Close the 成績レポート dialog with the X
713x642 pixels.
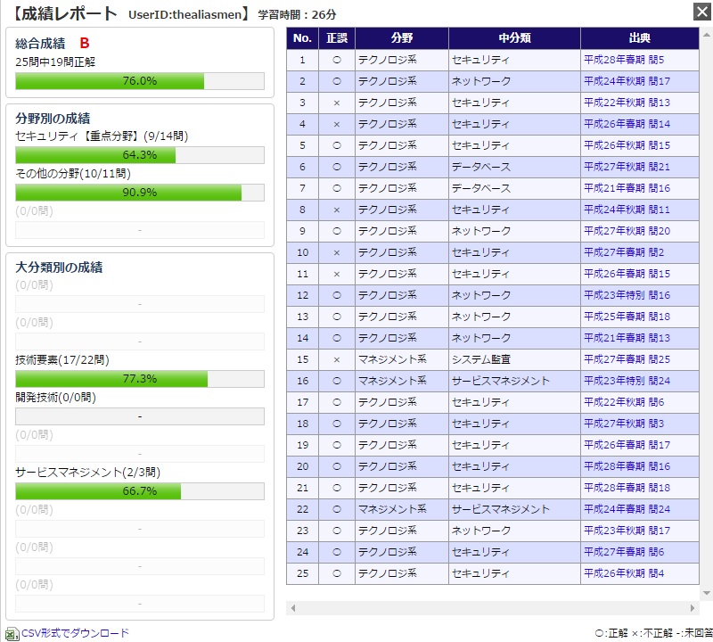coord(702,12)
